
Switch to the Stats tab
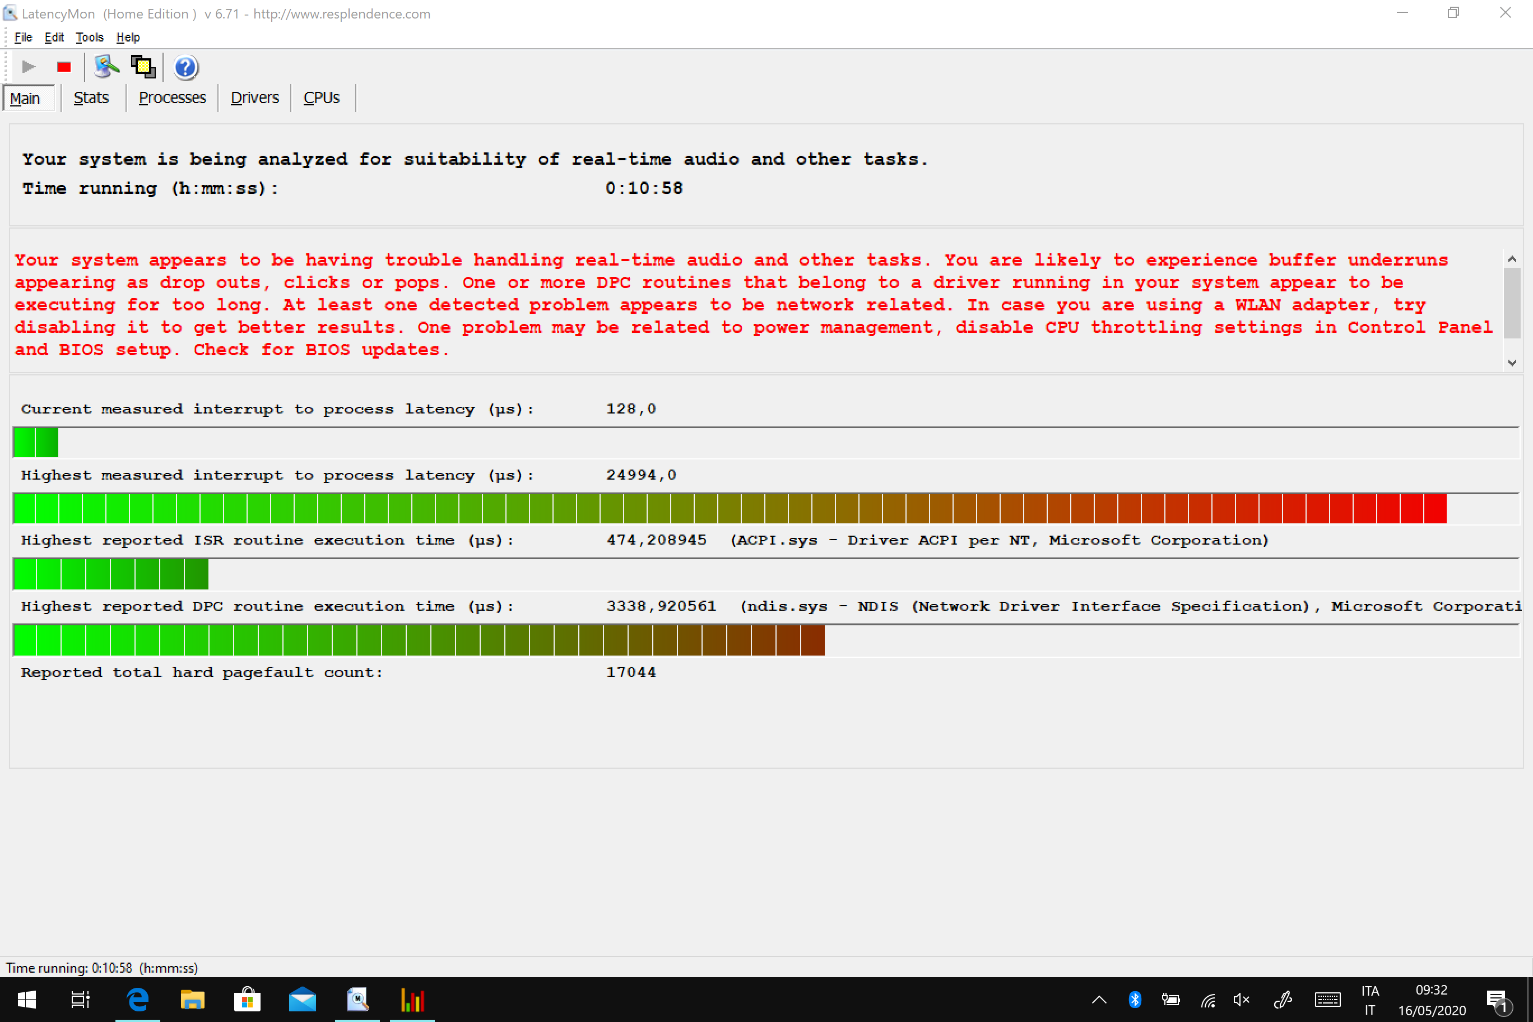(x=91, y=97)
